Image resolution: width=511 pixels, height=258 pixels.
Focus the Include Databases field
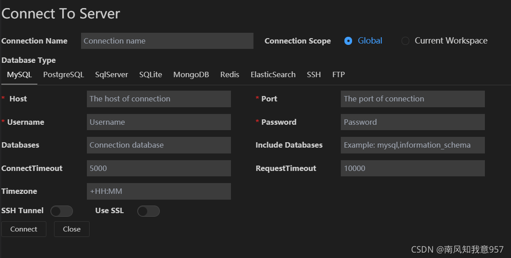(412, 145)
